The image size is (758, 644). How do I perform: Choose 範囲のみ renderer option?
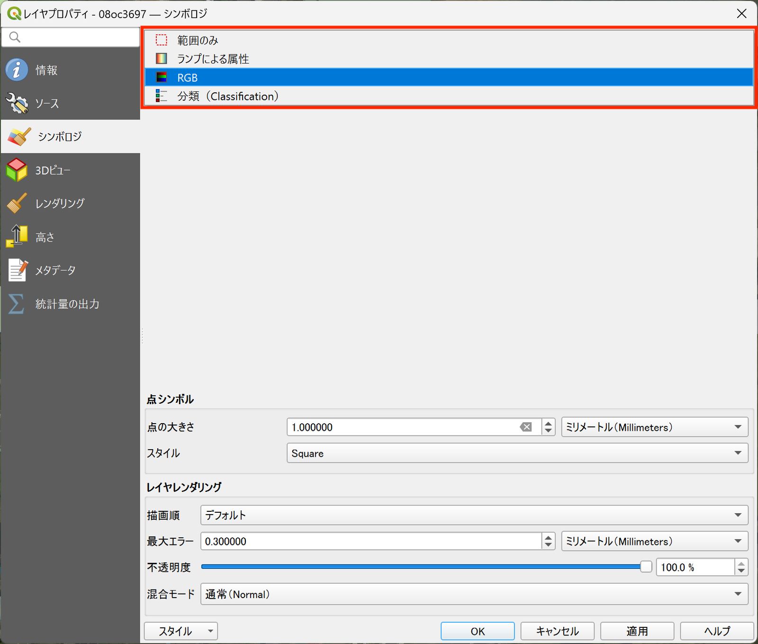point(449,40)
